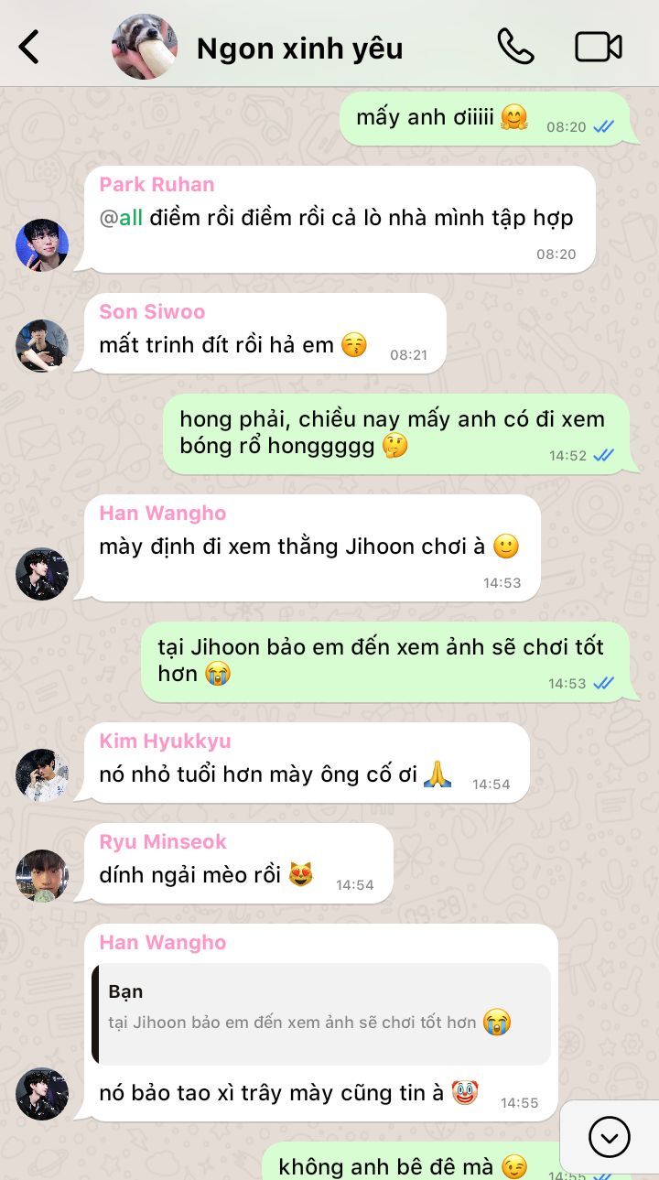
Task: Start a voice call with phone icon
Action: pos(515,47)
